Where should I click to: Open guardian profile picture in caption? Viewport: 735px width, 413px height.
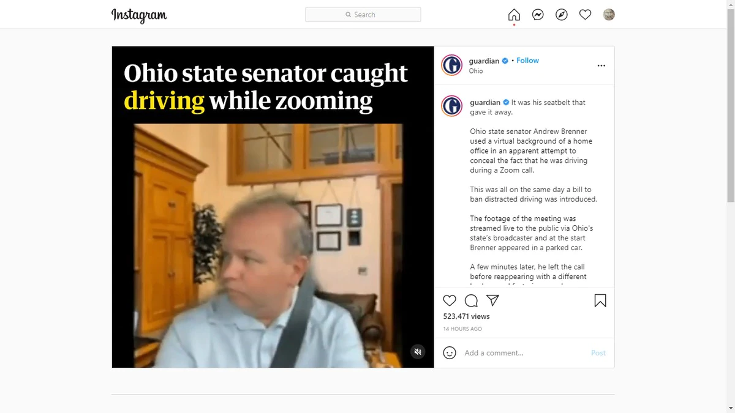[452, 106]
